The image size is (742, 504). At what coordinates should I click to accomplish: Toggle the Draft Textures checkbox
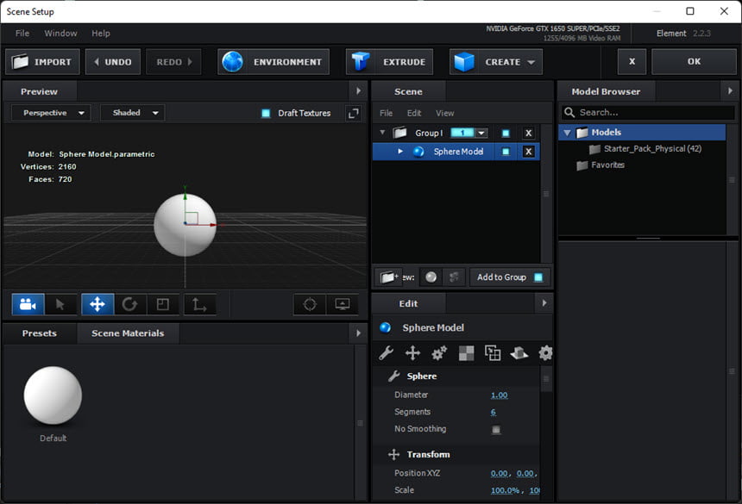tap(266, 114)
